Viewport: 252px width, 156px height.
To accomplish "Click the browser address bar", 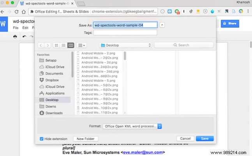I will 93,12.
